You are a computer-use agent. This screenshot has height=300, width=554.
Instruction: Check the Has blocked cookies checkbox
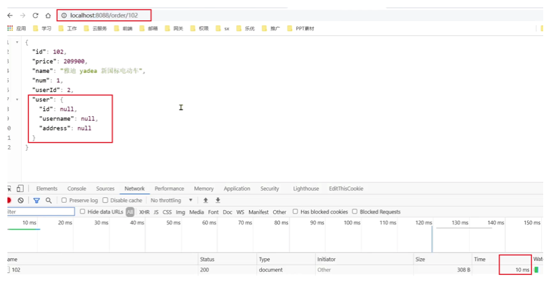coord(295,211)
